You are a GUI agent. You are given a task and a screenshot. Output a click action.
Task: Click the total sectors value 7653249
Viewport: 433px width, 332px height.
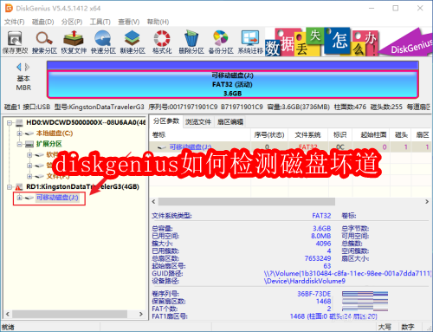318,258
